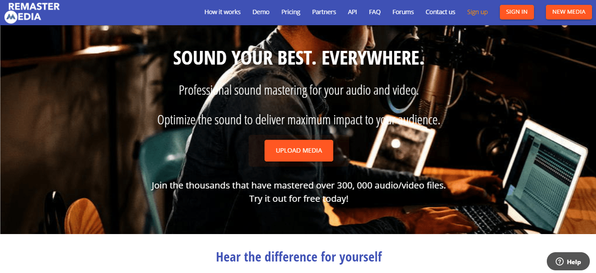Open the Contact us page
The width and height of the screenshot is (596, 273).
440,12
